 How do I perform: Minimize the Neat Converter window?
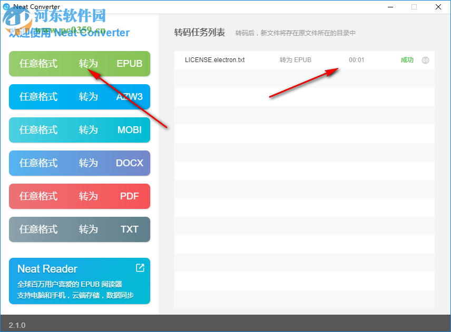[390, 7]
